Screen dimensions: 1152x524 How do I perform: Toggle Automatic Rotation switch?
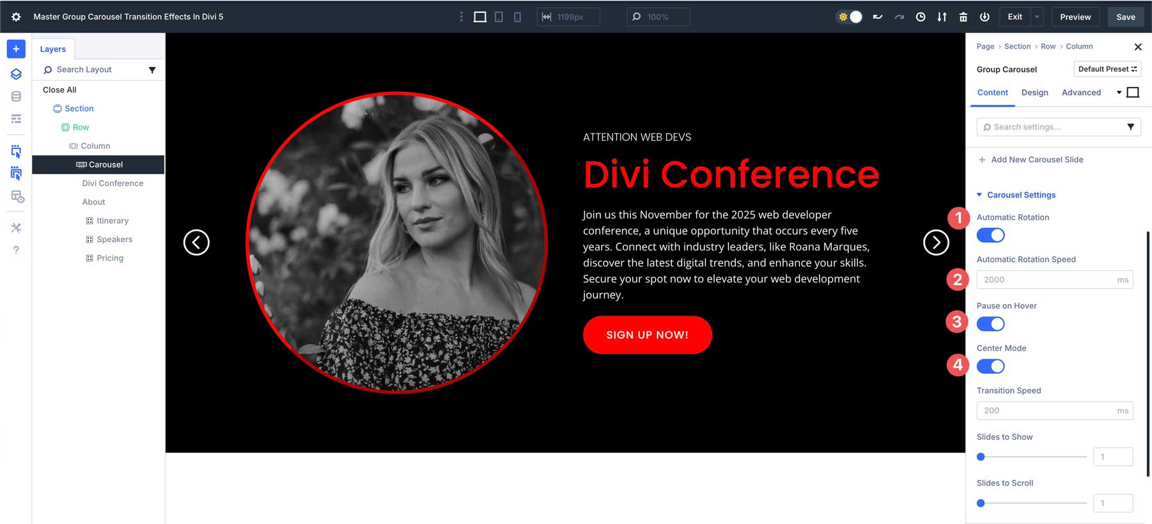point(991,235)
